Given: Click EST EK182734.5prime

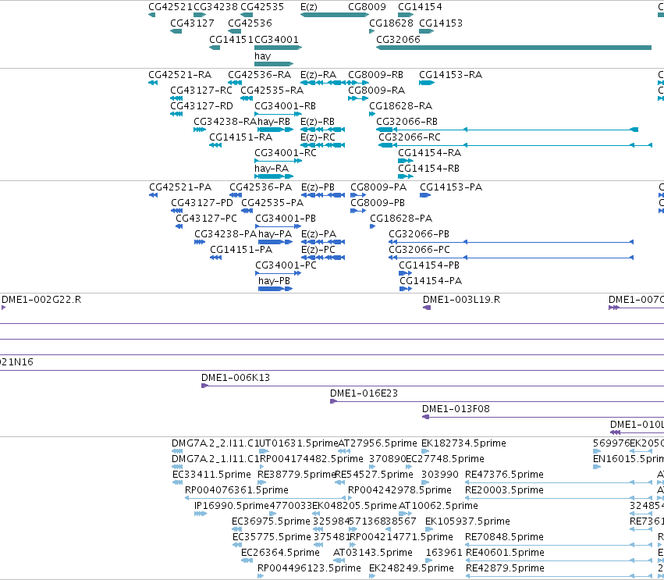Looking at the screenshot, I should pos(463,443).
